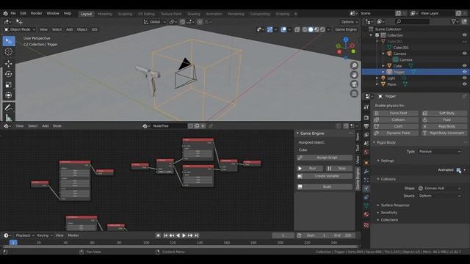Image resolution: width=470 pixels, height=264 pixels.
Task: Activate the Scale tool
Action: [8, 85]
